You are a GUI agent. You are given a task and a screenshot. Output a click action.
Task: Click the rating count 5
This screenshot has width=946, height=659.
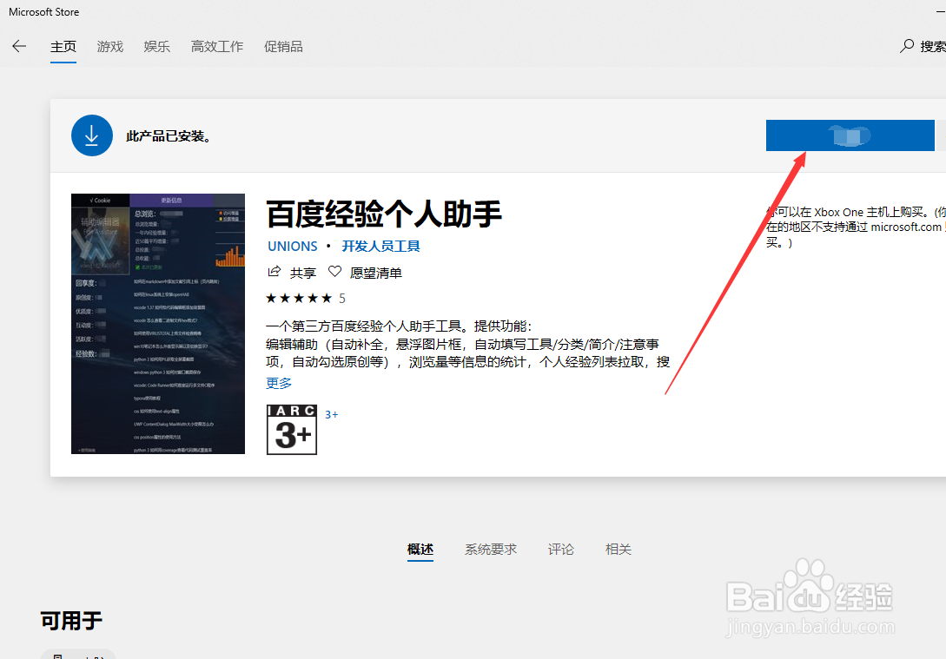click(x=342, y=299)
